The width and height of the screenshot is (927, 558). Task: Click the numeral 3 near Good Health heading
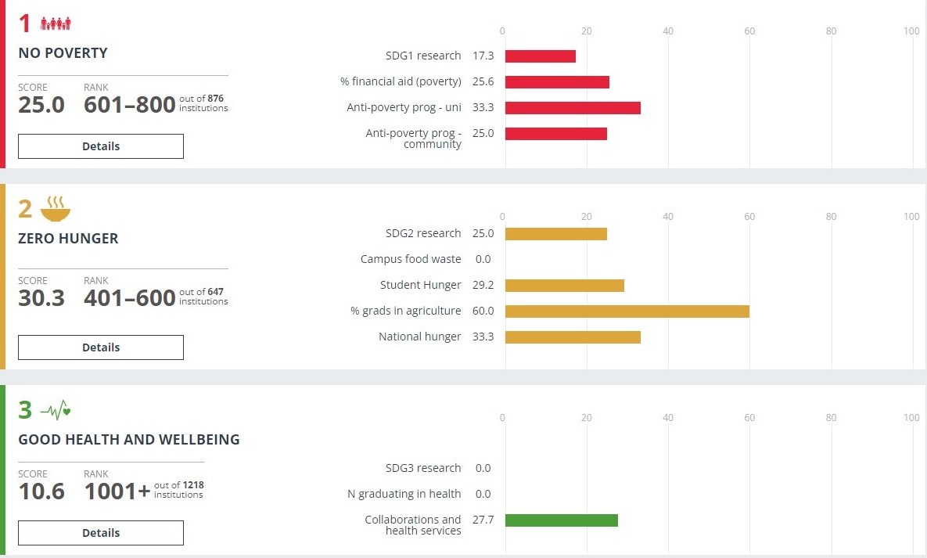tap(23, 409)
